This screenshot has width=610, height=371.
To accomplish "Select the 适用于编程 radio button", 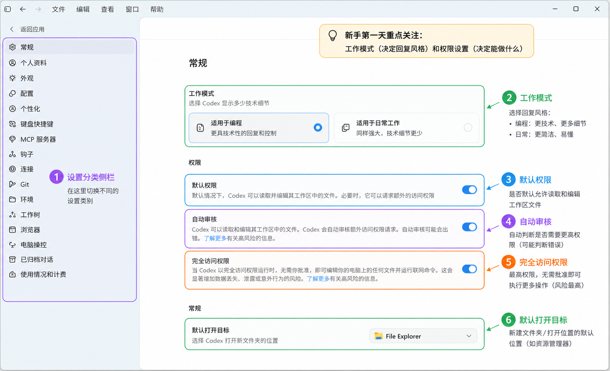I will click(x=318, y=128).
